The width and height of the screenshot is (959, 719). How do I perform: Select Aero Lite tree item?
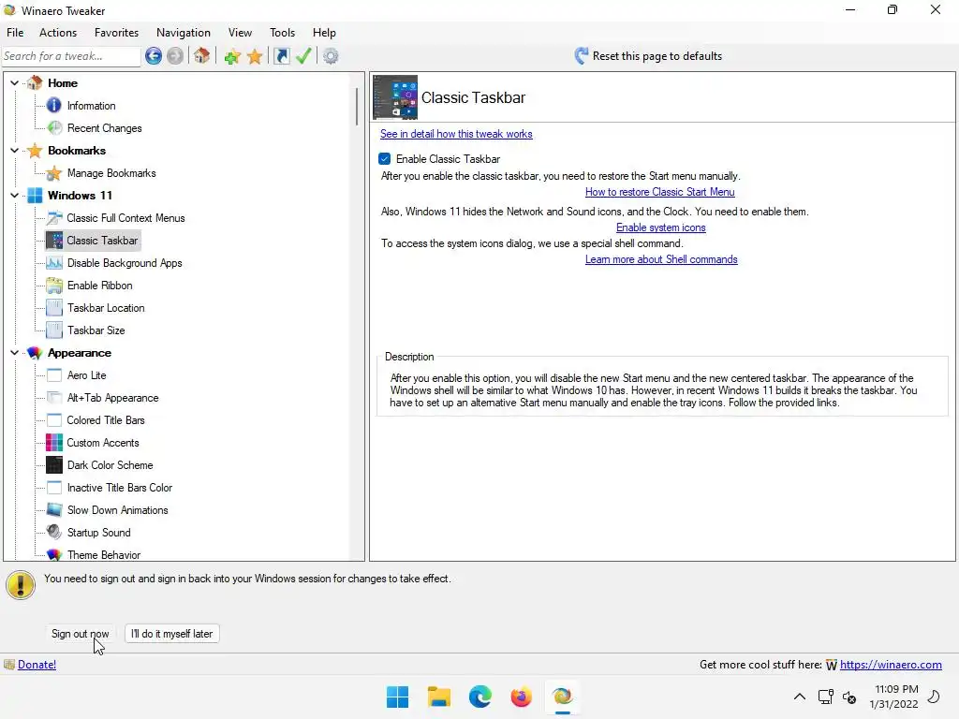click(86, 375)
